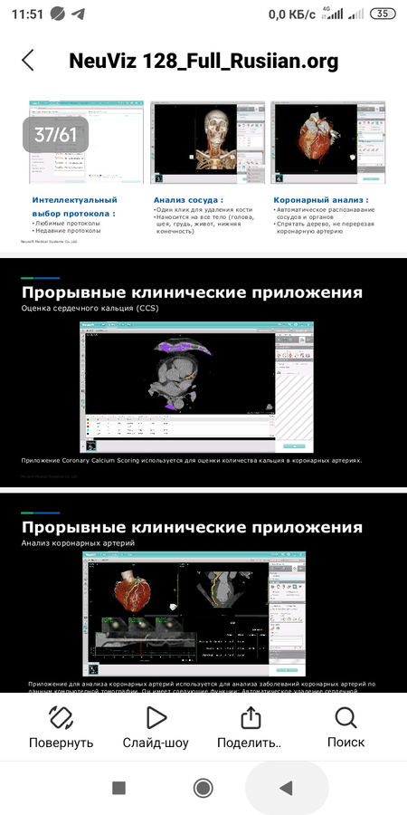Viewport: 407px width, 815px height.
Task: Open the calcium scoring CCS slide
Action: (203, 372)
